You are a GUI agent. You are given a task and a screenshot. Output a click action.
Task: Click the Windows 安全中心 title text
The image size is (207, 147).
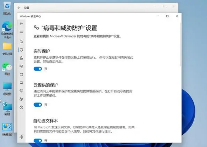click(30, 16)
